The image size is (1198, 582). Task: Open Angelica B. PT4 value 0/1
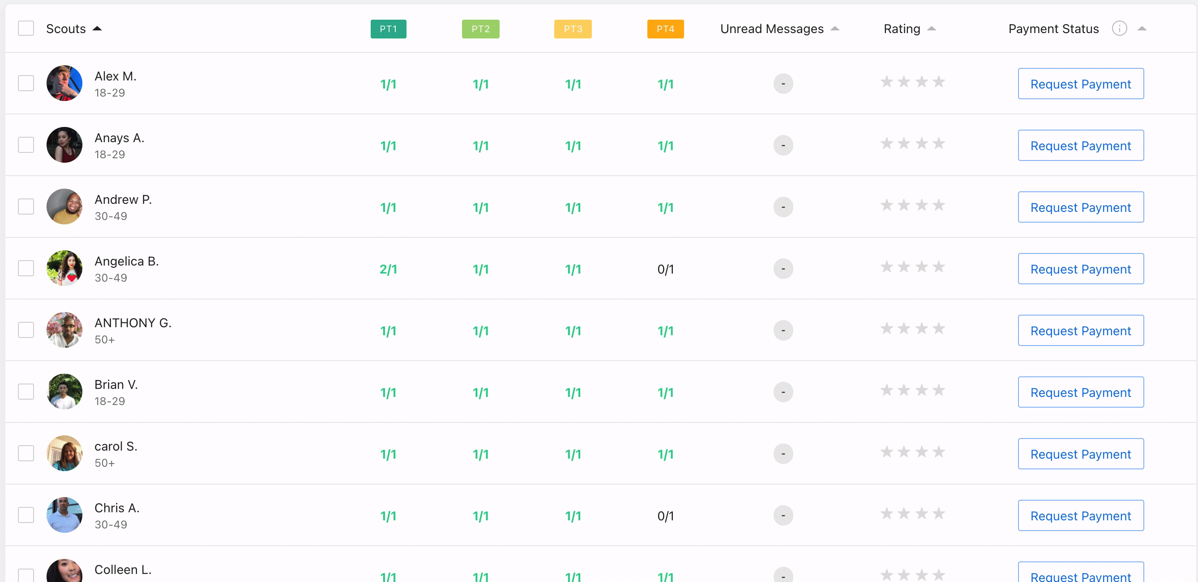click(666, 270)
